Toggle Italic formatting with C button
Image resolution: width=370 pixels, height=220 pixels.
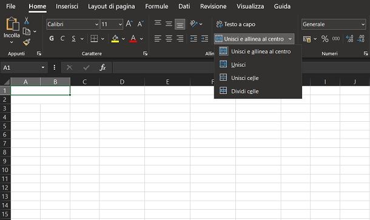[62, 38]
